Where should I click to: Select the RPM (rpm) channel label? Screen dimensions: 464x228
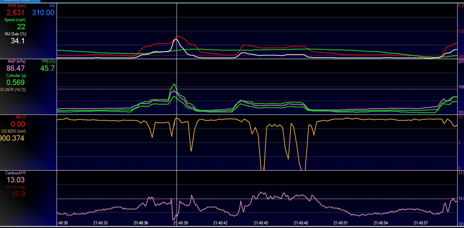coord(17,6)
